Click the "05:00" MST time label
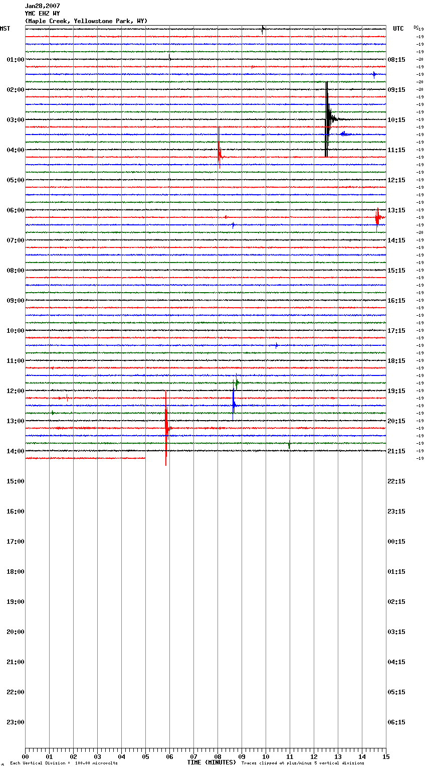 point(16,180)
